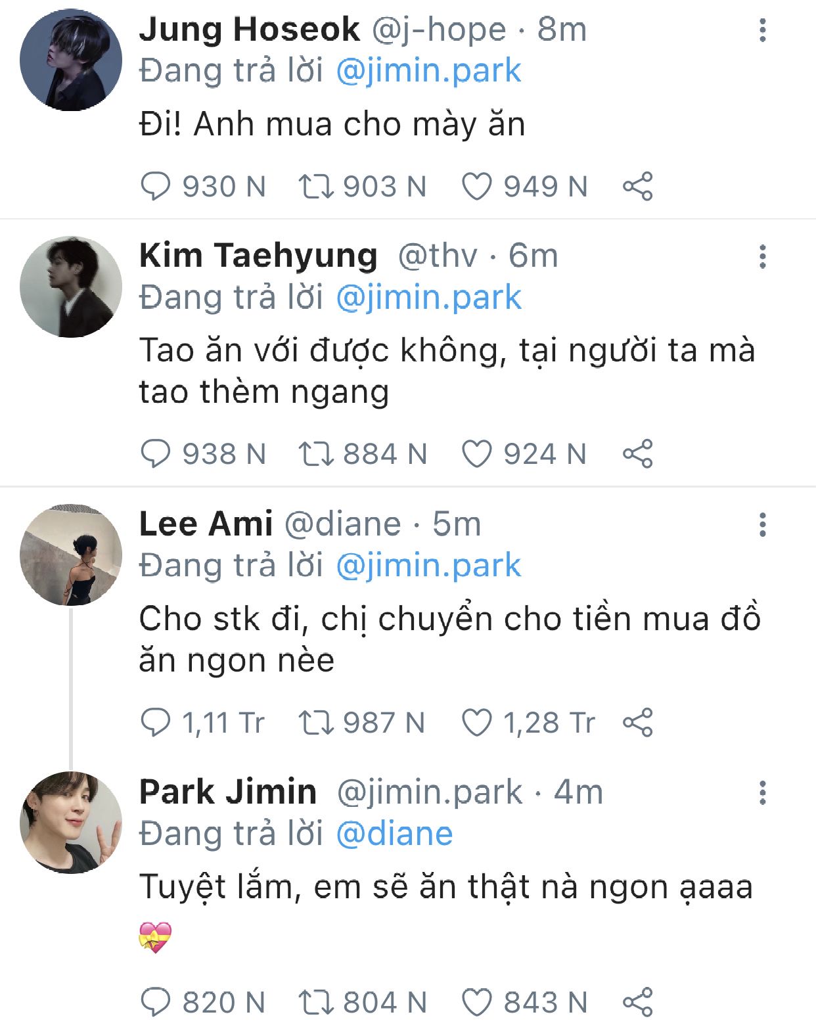
Task: Like Kim Taehyung's reply tweet
Action: [x=477, y=454]
